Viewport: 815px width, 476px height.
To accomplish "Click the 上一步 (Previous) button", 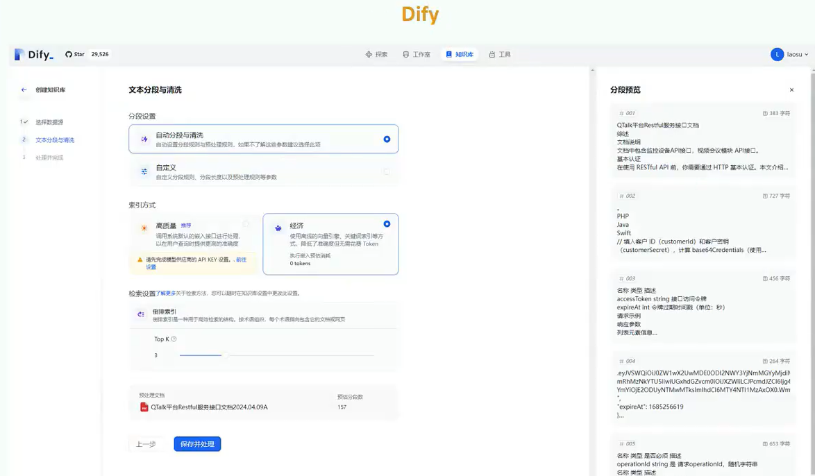I will pos(146,444).
